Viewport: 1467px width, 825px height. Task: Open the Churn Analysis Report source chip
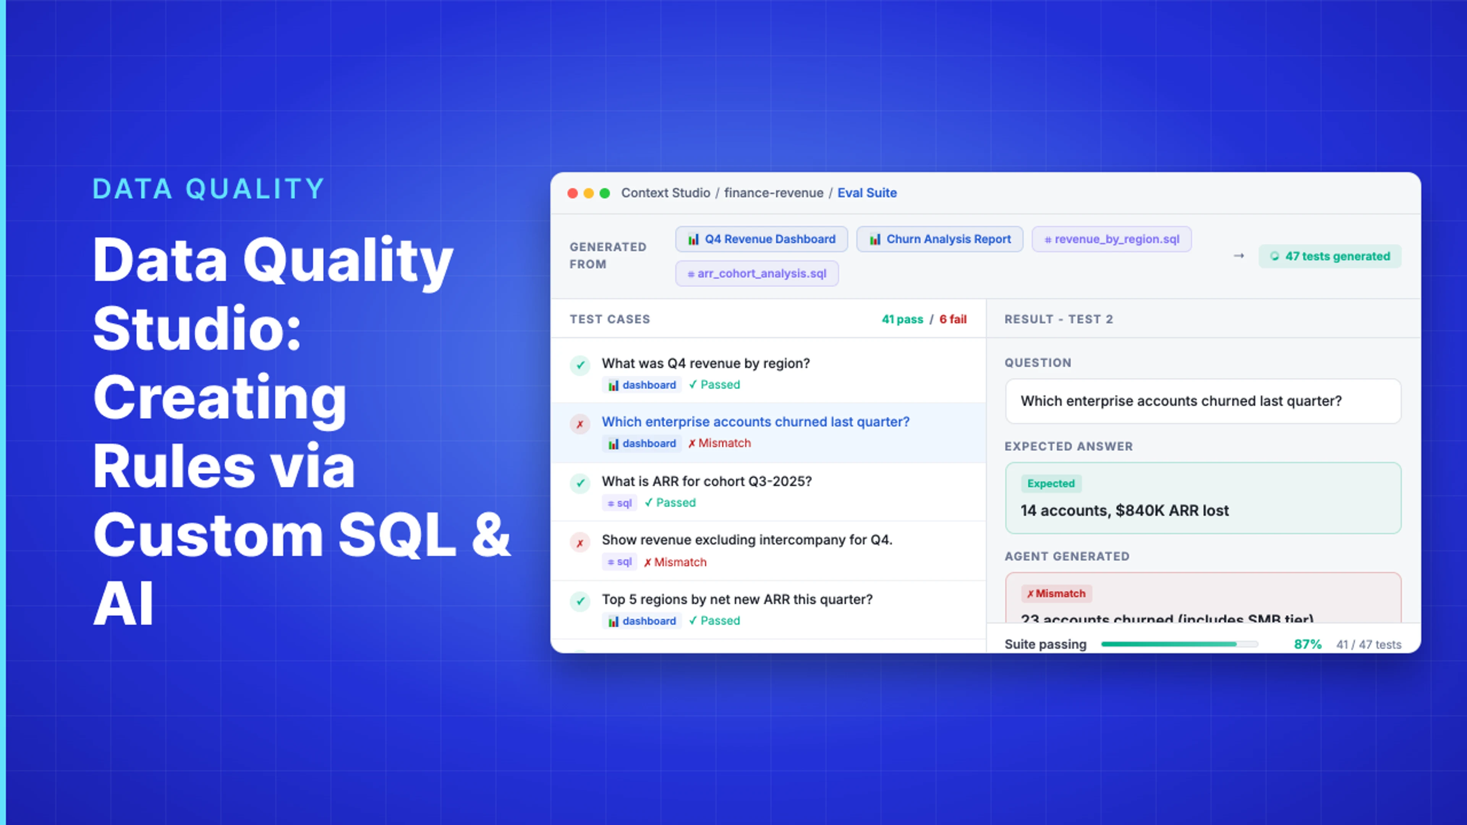pyautogui.click(x=940, y=239)
